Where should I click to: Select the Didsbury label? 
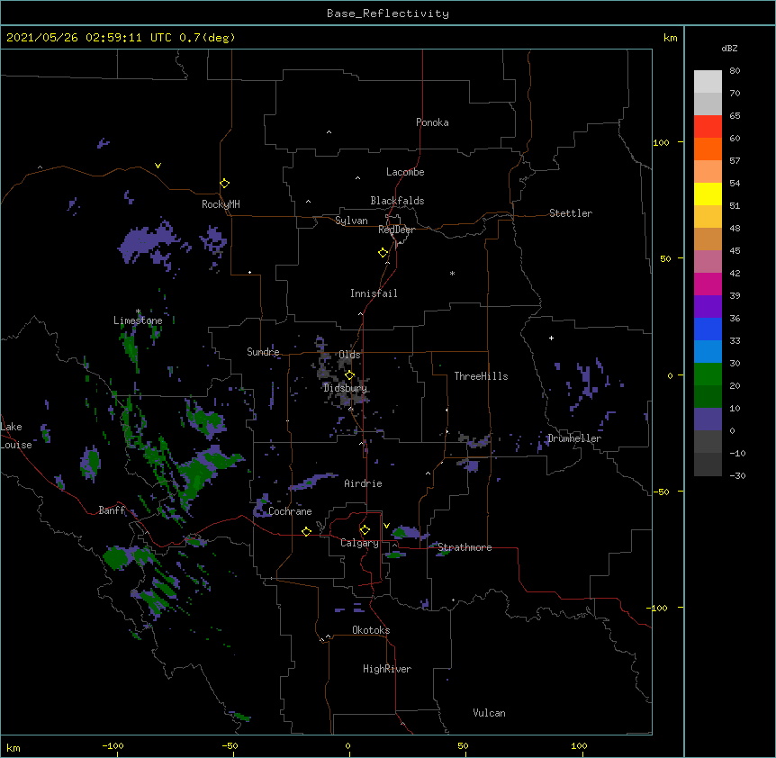click(346, 388)
